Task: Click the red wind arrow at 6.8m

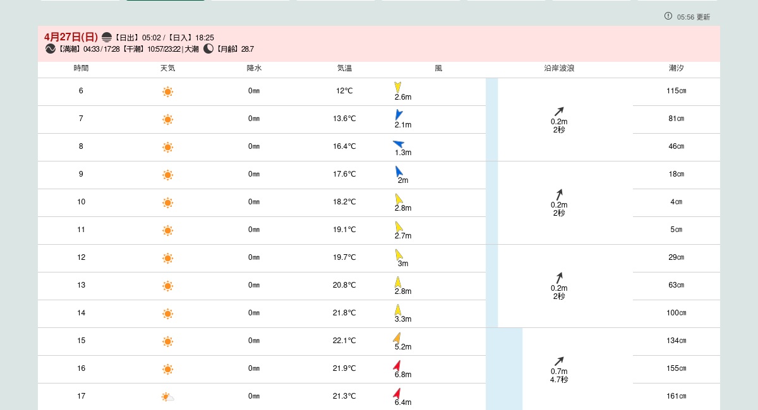Action: tap(397, 365)
